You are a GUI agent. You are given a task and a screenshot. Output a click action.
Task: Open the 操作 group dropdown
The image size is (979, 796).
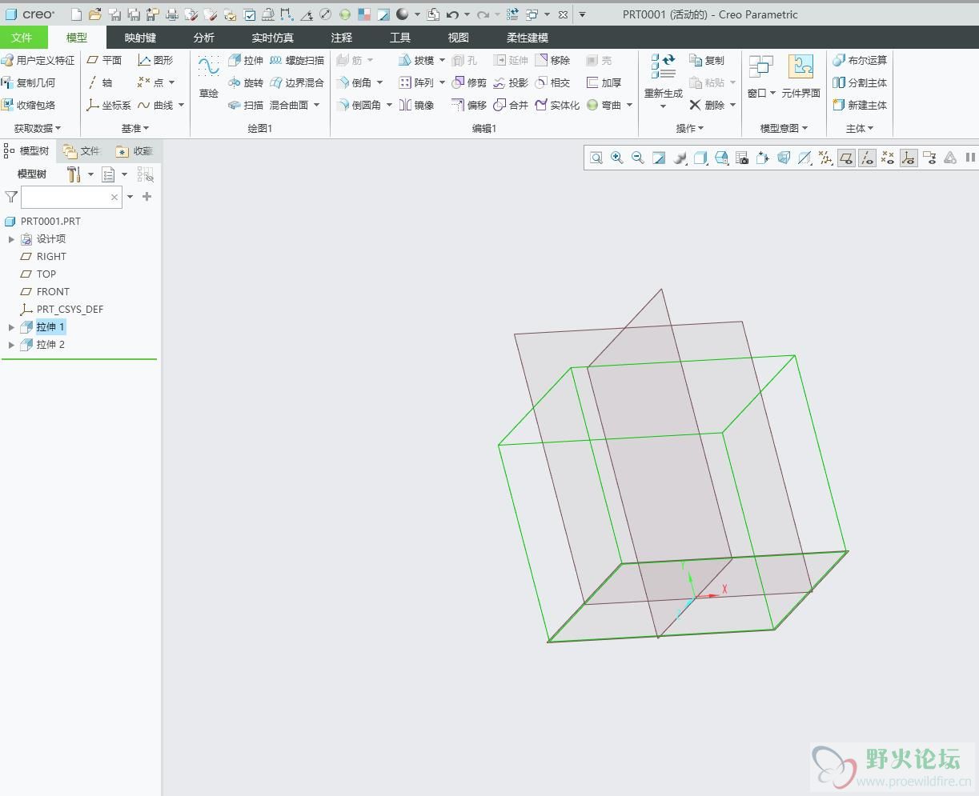tap(690, 128)
